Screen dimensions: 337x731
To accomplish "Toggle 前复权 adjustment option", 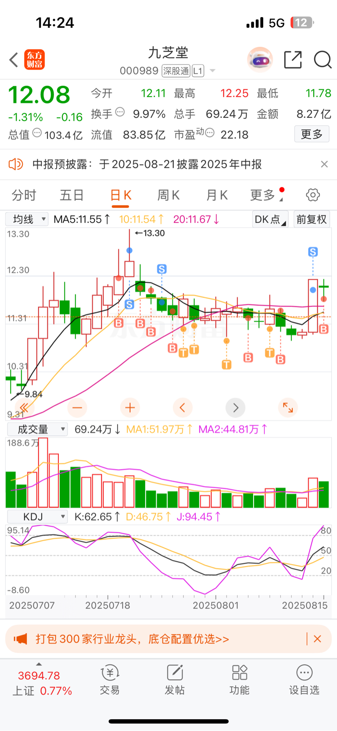I will click(x=312, y=219).
